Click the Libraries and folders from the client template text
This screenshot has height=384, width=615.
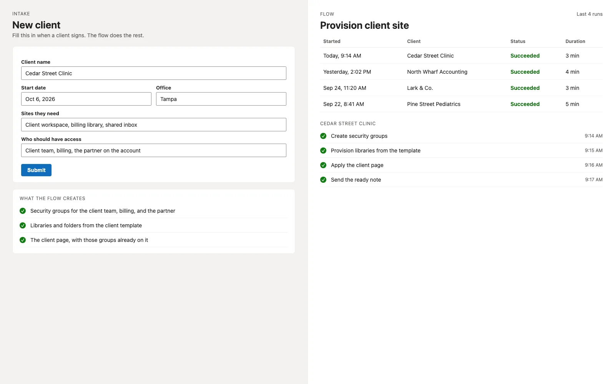pyautogui.click(x=86, y=225)
